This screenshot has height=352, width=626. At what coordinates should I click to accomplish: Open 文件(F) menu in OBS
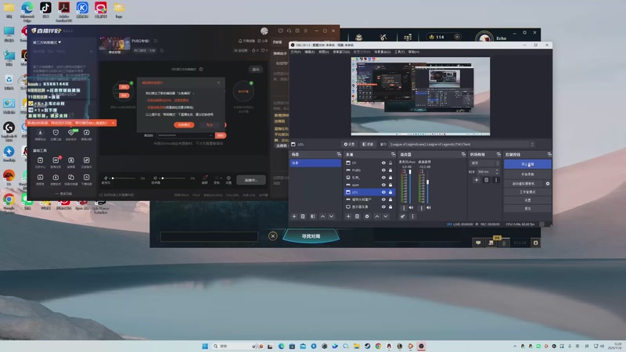296,52
